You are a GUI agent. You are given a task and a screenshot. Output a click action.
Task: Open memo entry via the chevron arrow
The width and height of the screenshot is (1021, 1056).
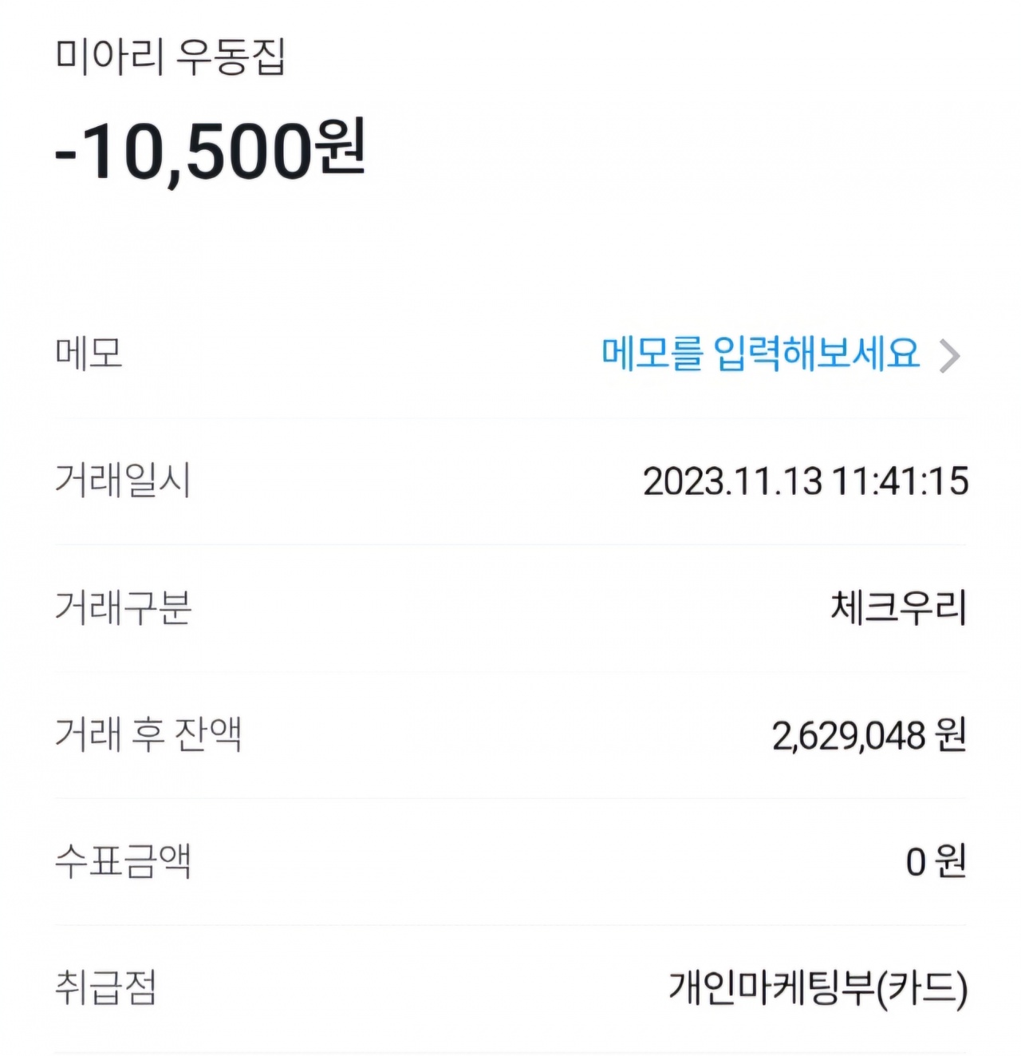click(949, 356)
